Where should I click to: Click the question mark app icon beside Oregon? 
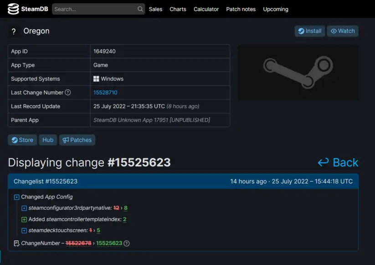[x=13, y=31]
